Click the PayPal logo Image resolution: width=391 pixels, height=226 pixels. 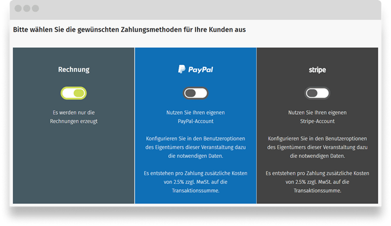click(195, 69)
